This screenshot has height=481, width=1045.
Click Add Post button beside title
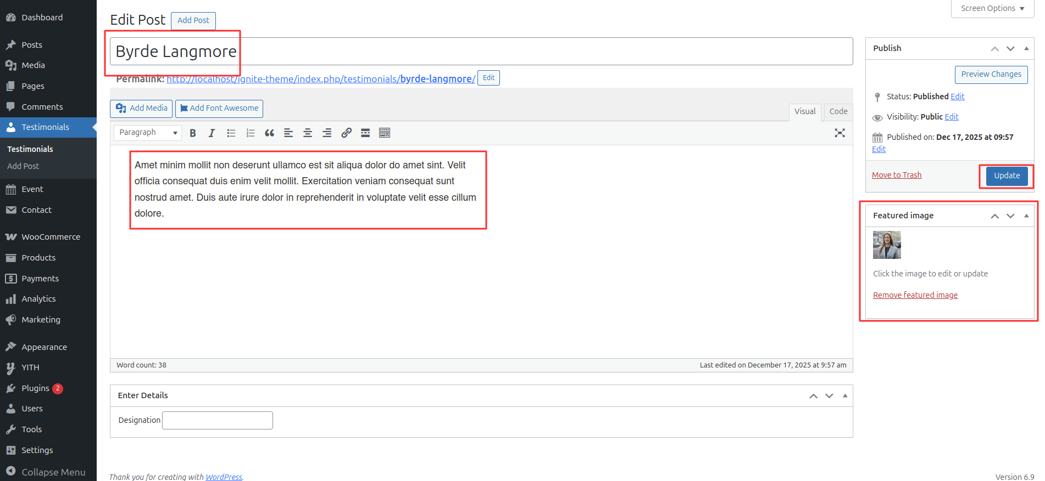tap(193, 21)
